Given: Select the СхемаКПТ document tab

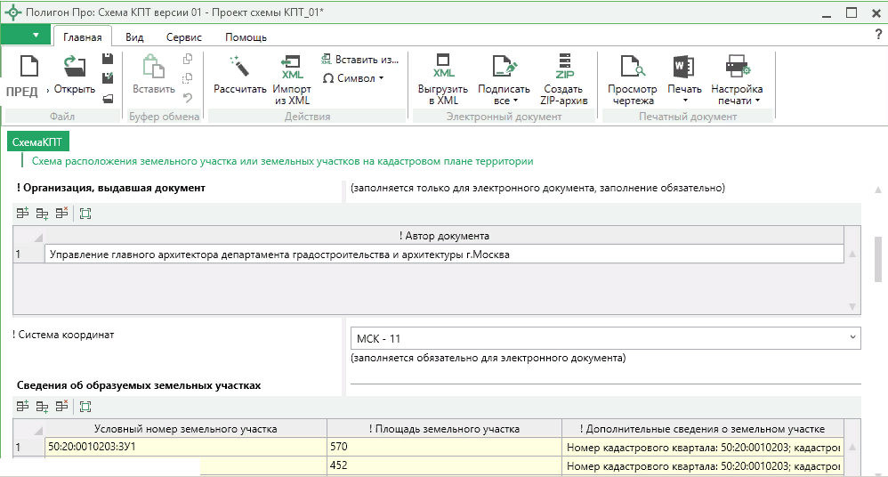Looking at the screenshot, I should [x=38, y=142].
